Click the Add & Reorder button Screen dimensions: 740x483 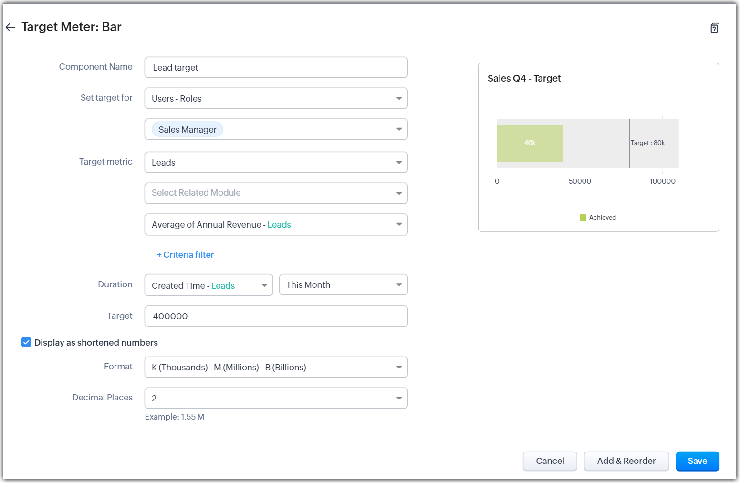point(626,461)
